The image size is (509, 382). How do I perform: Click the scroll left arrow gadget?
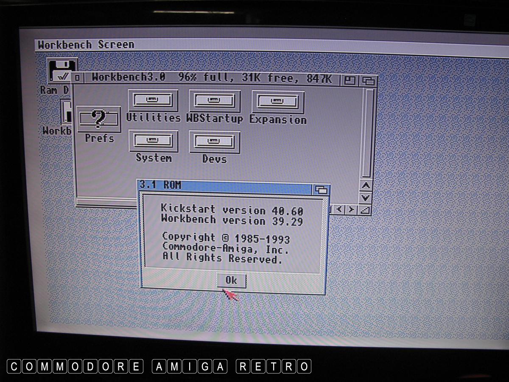coord(340,209)
